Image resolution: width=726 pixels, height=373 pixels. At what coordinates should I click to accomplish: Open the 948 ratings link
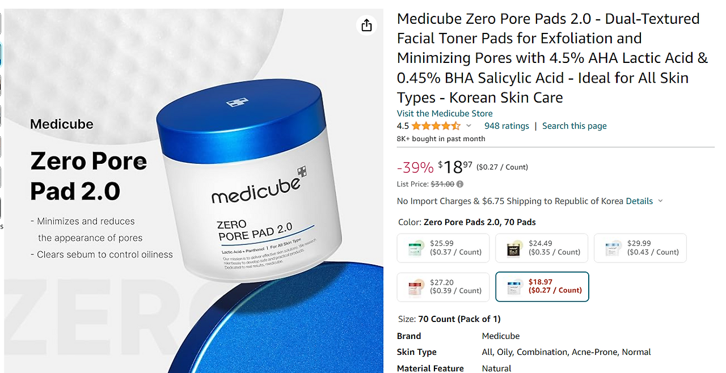pos(506,126)
